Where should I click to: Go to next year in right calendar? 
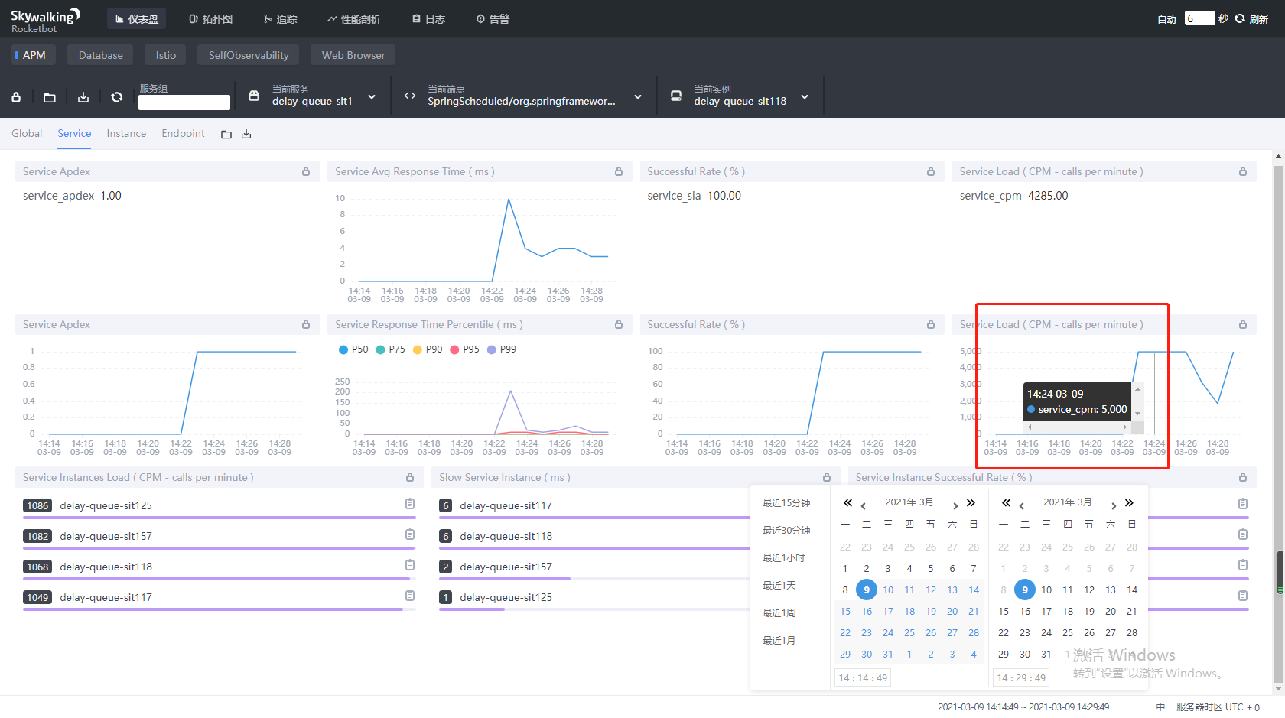(x=1129, y=502)
